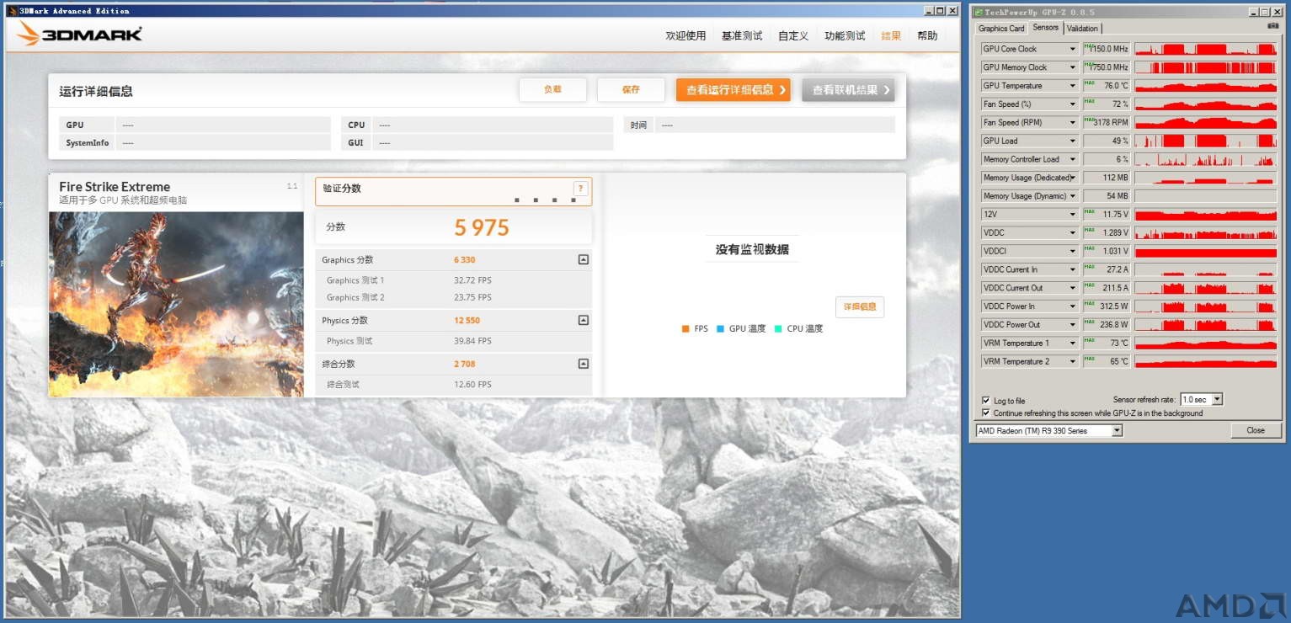Open the Memory Usage (Dynamic) dropdown
This screenshot has width=1291, height=623.
pos(1072,196)
